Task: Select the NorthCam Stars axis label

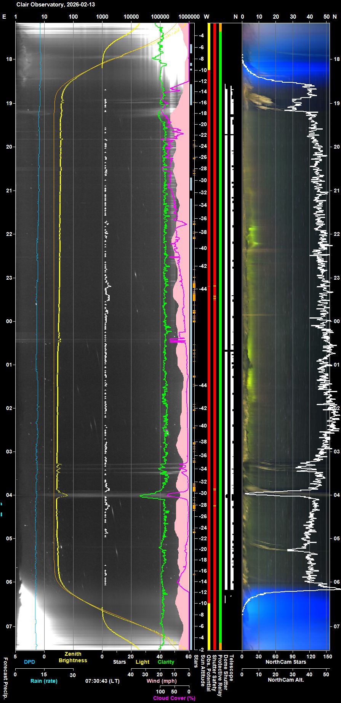Action: point(286,662)
